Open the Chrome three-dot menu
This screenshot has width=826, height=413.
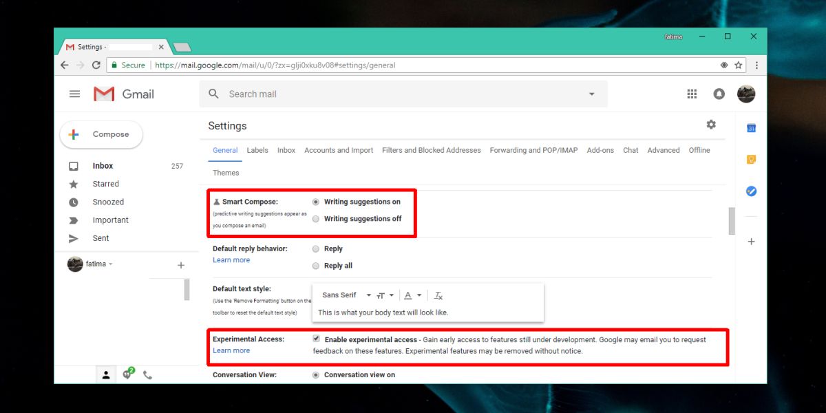[x=756, y=65]
